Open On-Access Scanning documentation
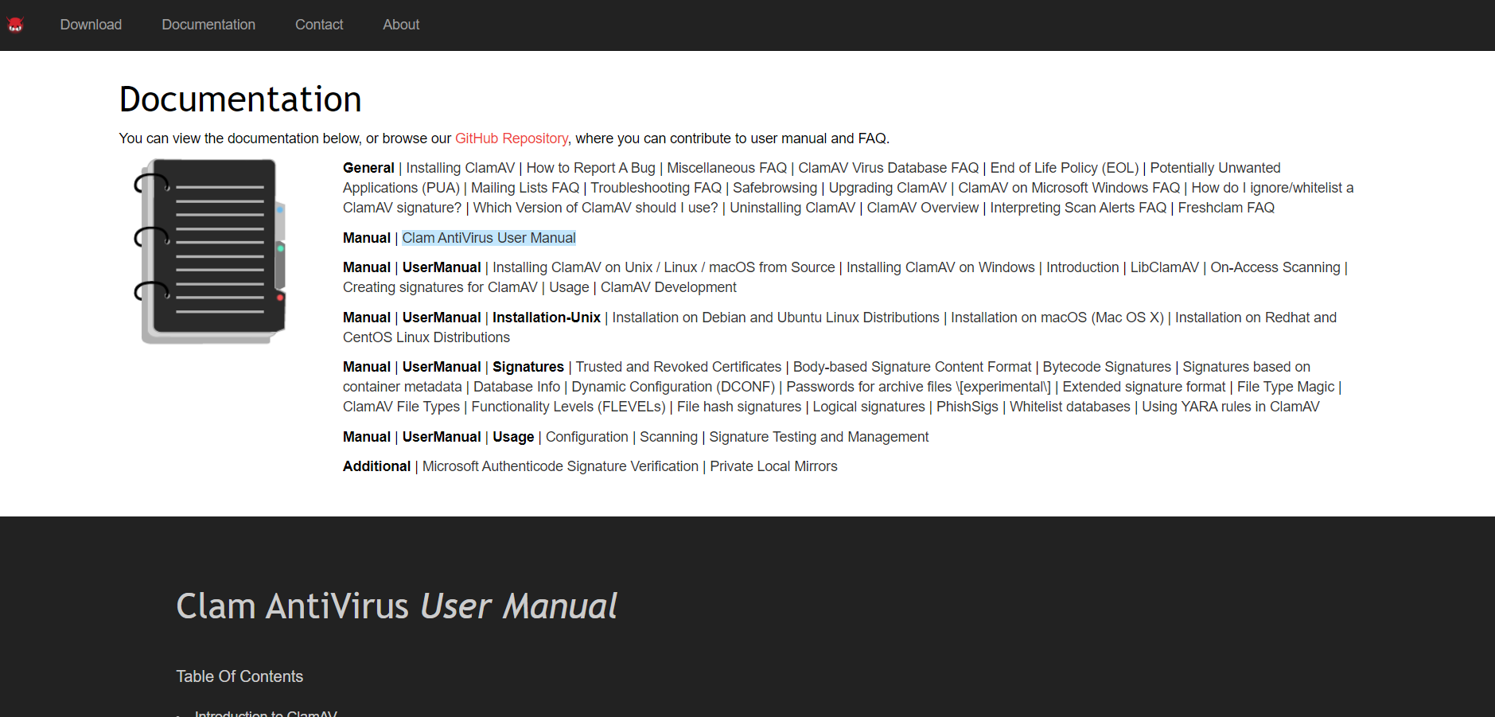This screenshot has width=1495, height=717. [1275, 267]
